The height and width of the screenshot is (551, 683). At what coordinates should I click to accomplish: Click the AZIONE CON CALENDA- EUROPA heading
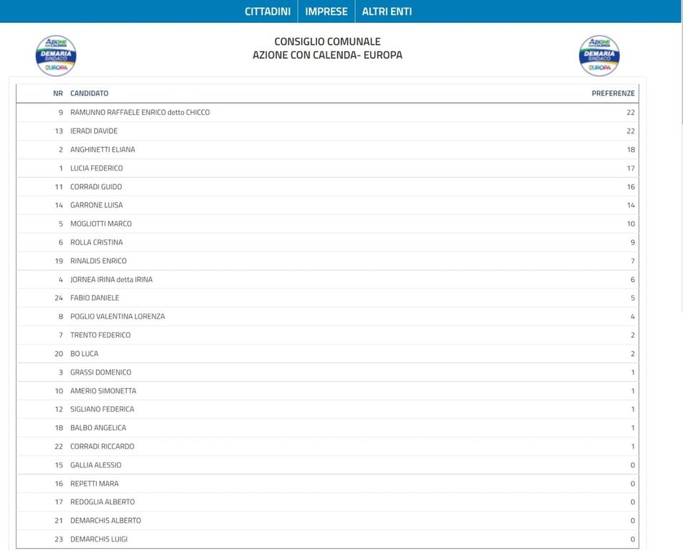(327, 55)
